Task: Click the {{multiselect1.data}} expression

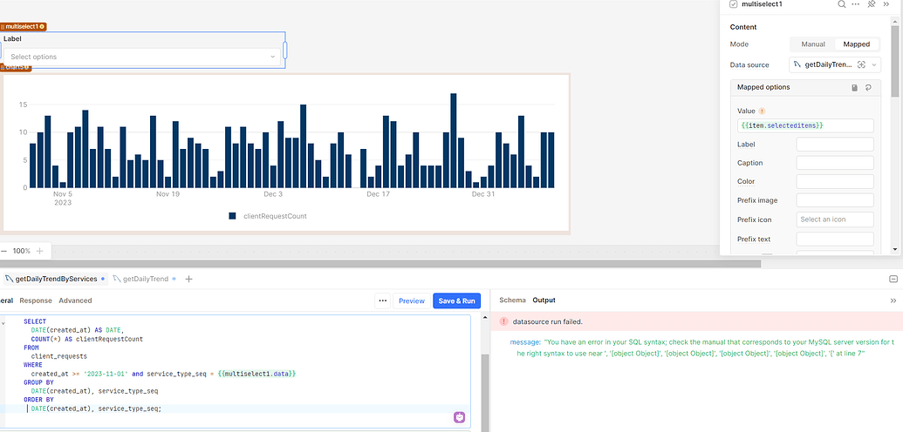Action: pos(257,374)
